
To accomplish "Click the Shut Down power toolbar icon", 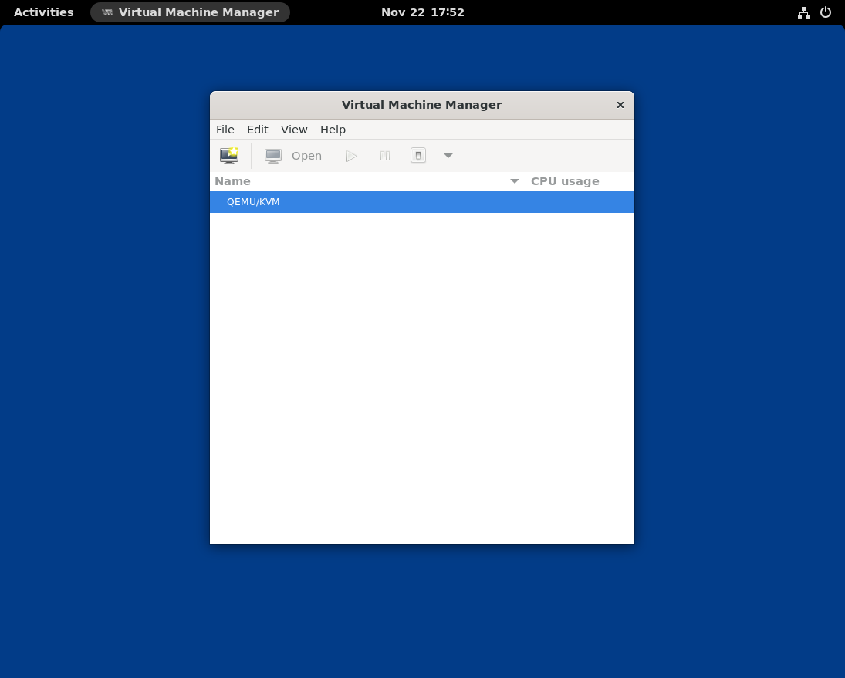I will tap(418, 156).
